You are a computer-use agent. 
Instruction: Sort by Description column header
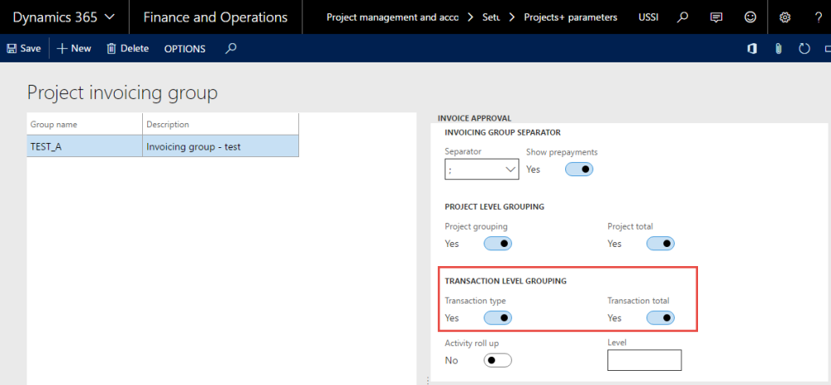point(220,125)
